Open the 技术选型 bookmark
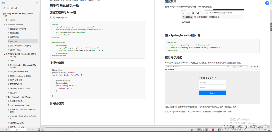Screen dimensions: 272x132 coord(11,20)
